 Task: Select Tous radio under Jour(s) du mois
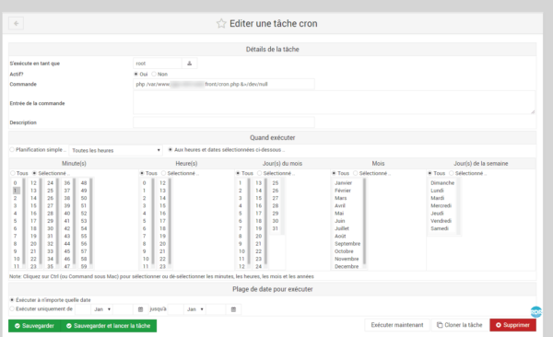[x=238, y=173]
